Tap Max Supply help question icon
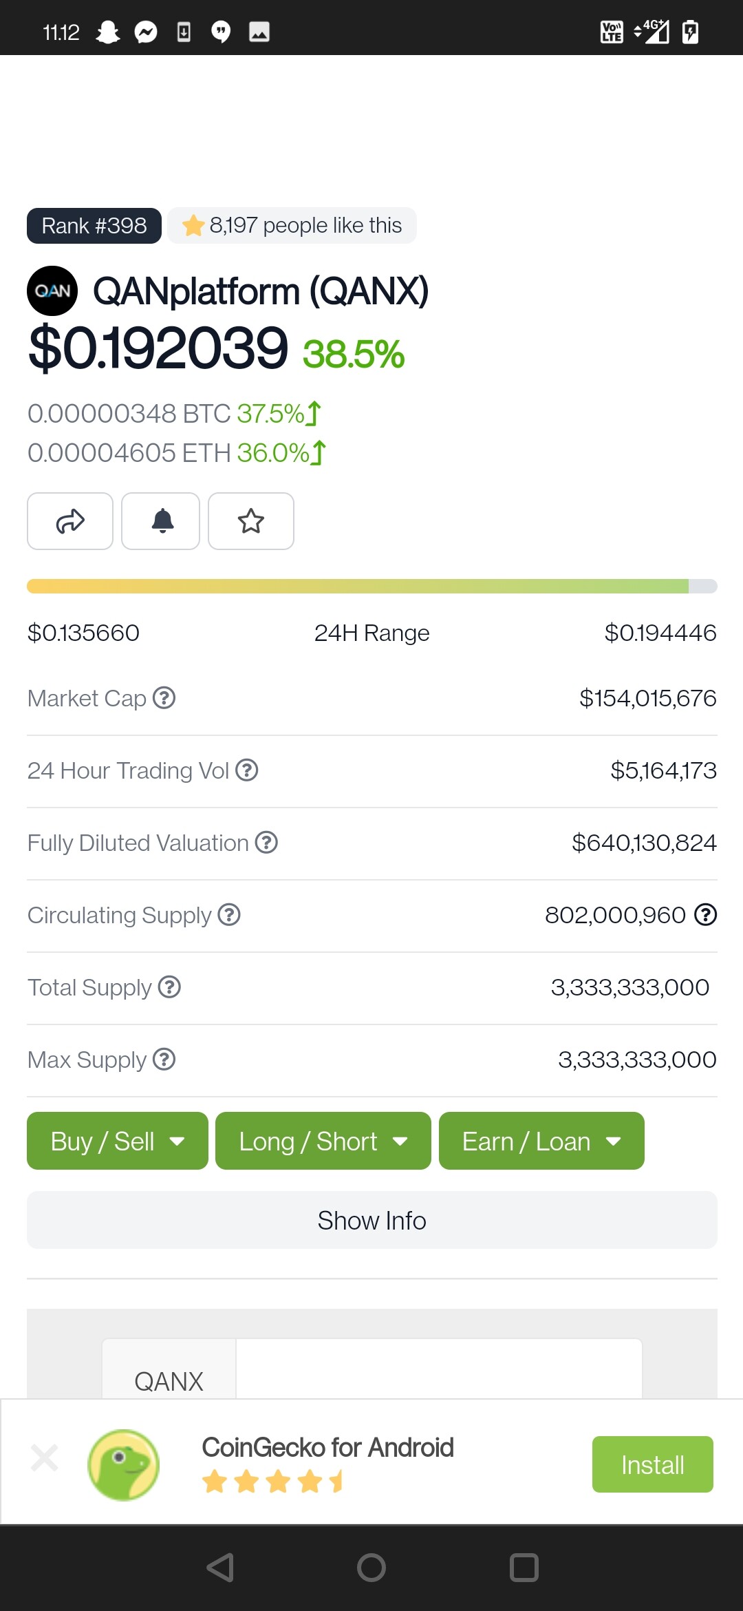The width and height of the screenshot is (743, 1611). (164, 1060)
